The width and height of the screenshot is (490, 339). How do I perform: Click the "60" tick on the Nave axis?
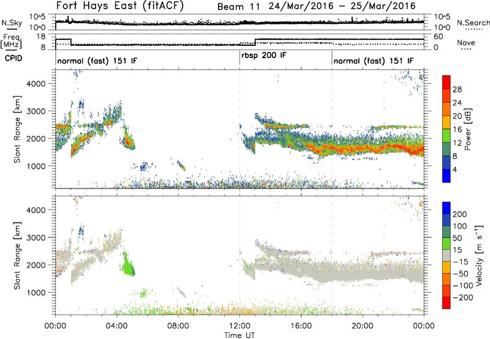(438, 37)
